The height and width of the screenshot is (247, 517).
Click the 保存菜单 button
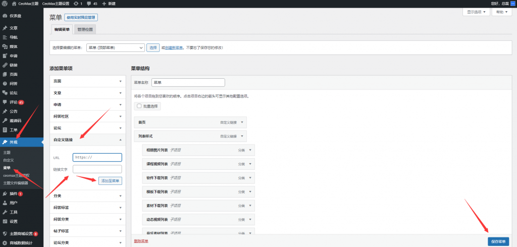498,241
